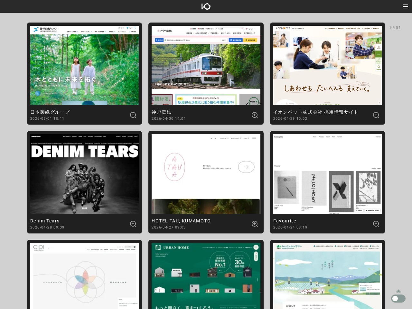Image resolution: width=412 pixels, height=309 pixels.
Task: Click the date 2026-05-01 10:11
Action: pos(47,118)
